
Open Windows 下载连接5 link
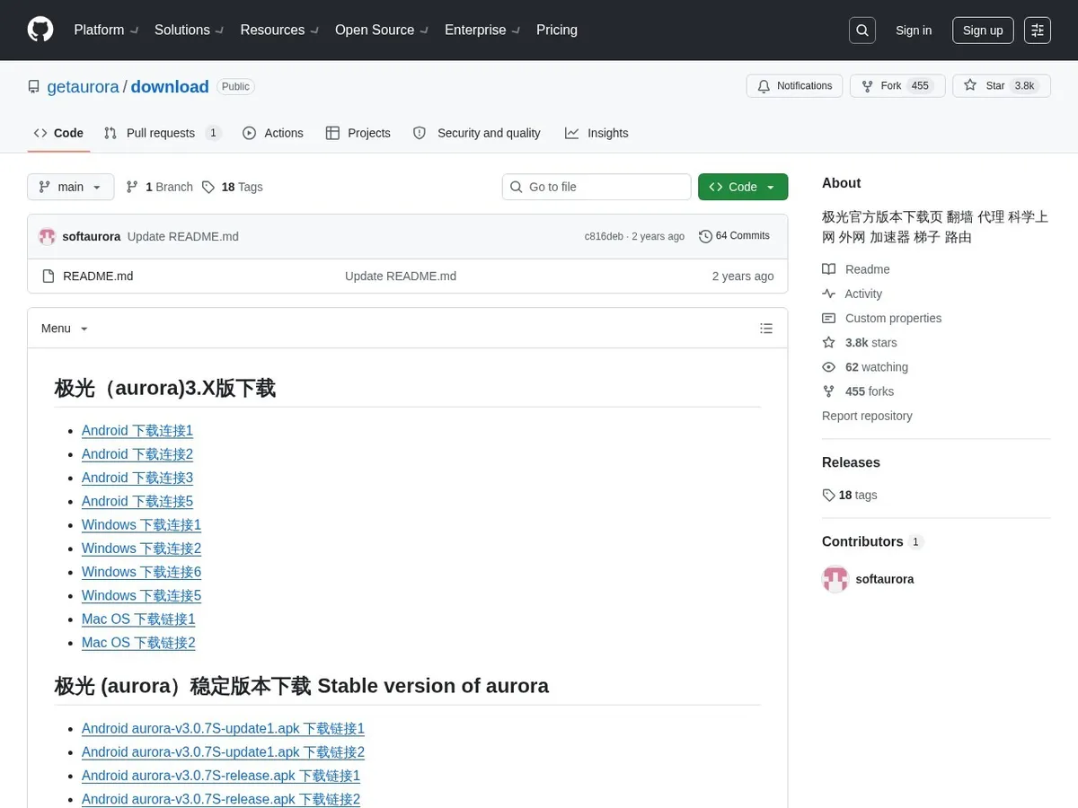point(141,595)
